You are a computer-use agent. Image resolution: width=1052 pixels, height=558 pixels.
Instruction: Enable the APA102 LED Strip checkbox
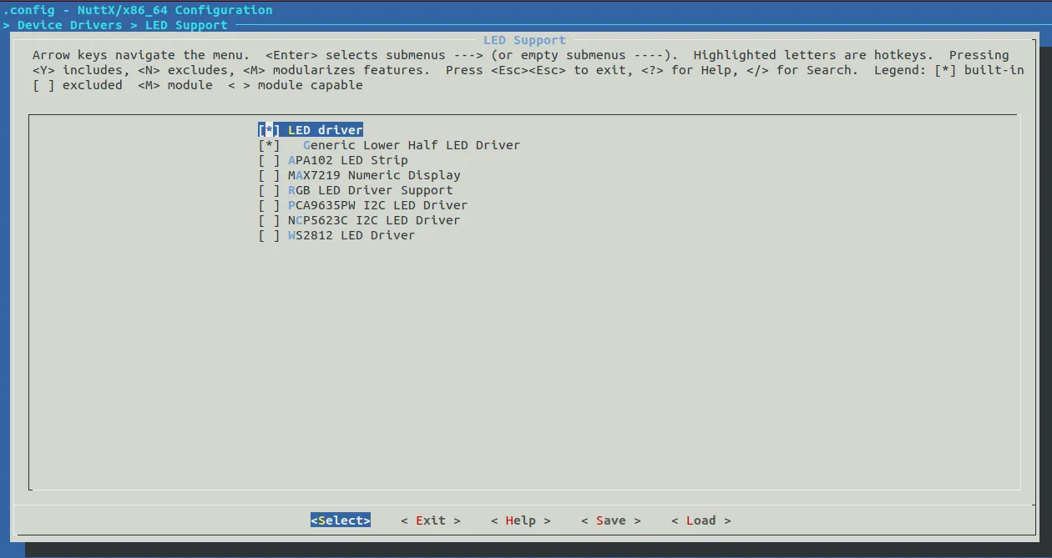point(269,160)
